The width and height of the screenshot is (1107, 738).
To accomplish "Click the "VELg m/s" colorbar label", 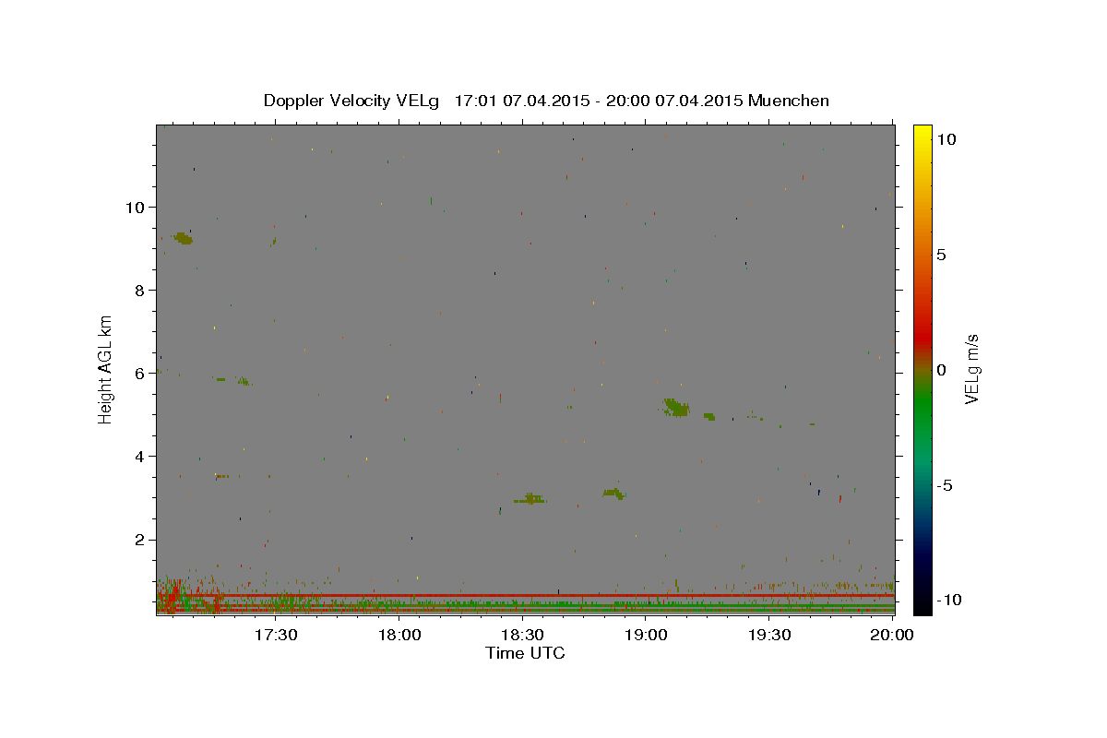I will click(971, 369).
